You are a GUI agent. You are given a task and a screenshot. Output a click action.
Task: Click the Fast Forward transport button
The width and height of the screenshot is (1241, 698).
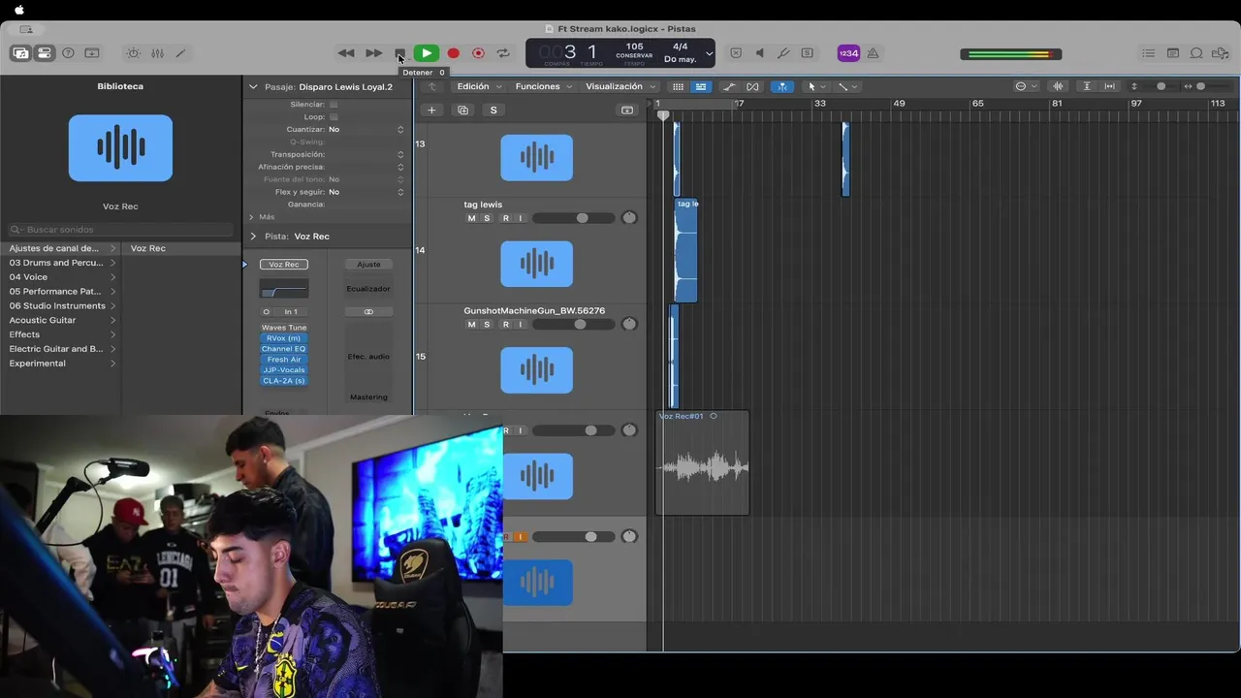(373, 53)
